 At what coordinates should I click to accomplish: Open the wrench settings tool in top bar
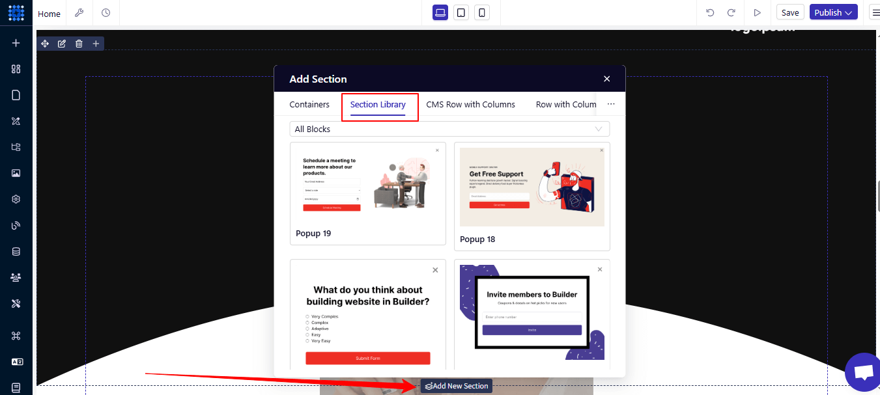[x=79, y=13]
